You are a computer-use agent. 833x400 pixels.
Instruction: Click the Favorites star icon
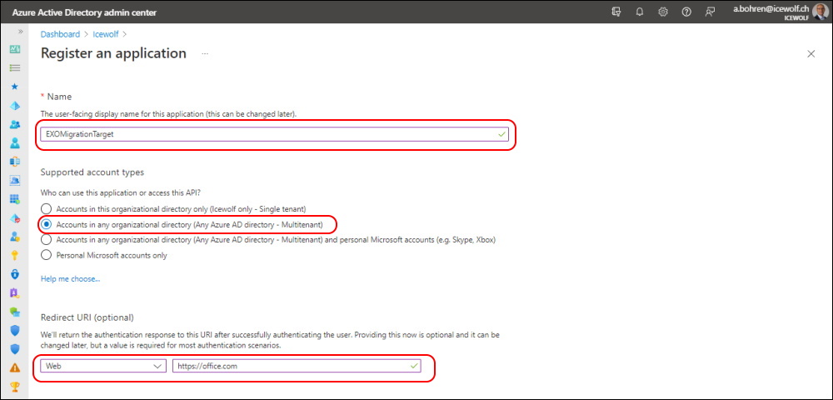(15, 86)
